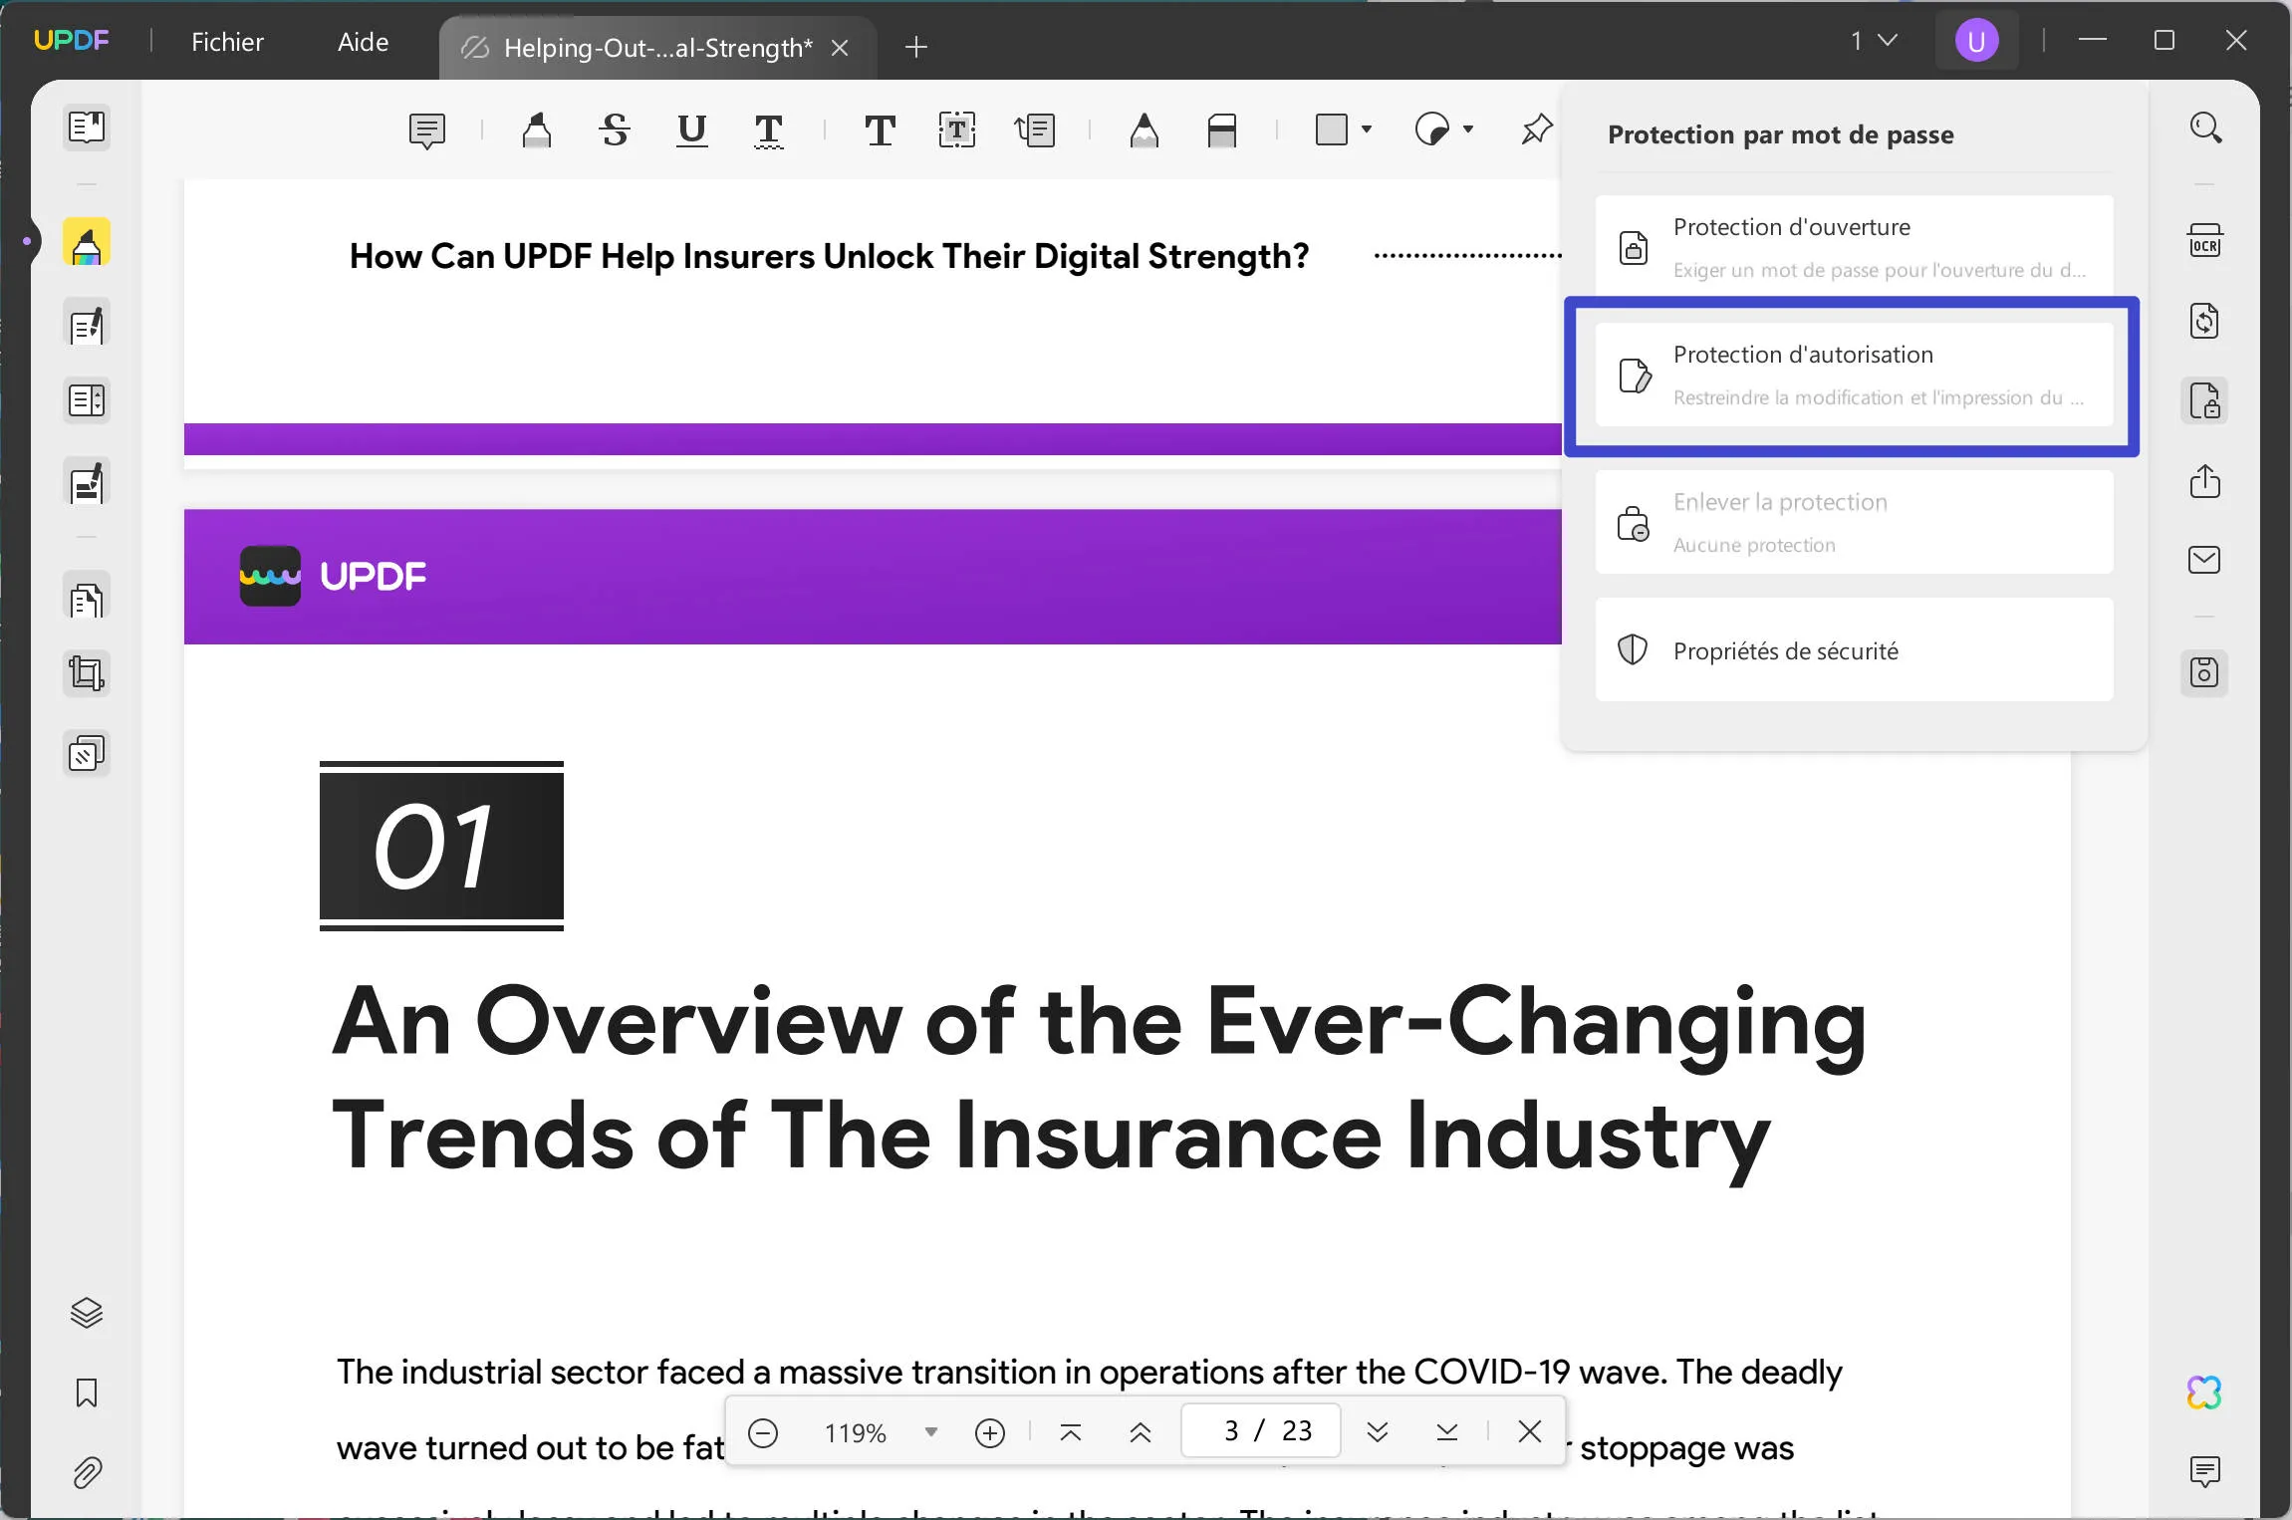Open the attachments paperclip panel

coord(87,1472)
